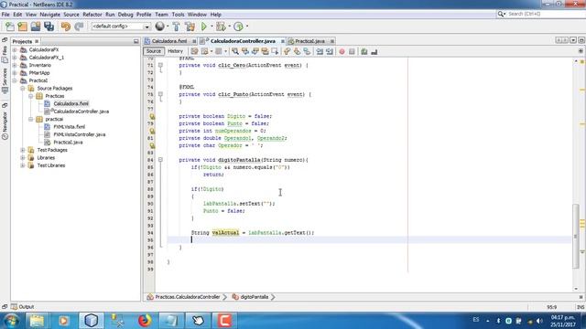Click the Search (Ctrl+I) field
The height and width of the screenshot is (329, 586).
pyautogui.click(x=540, y=14)
